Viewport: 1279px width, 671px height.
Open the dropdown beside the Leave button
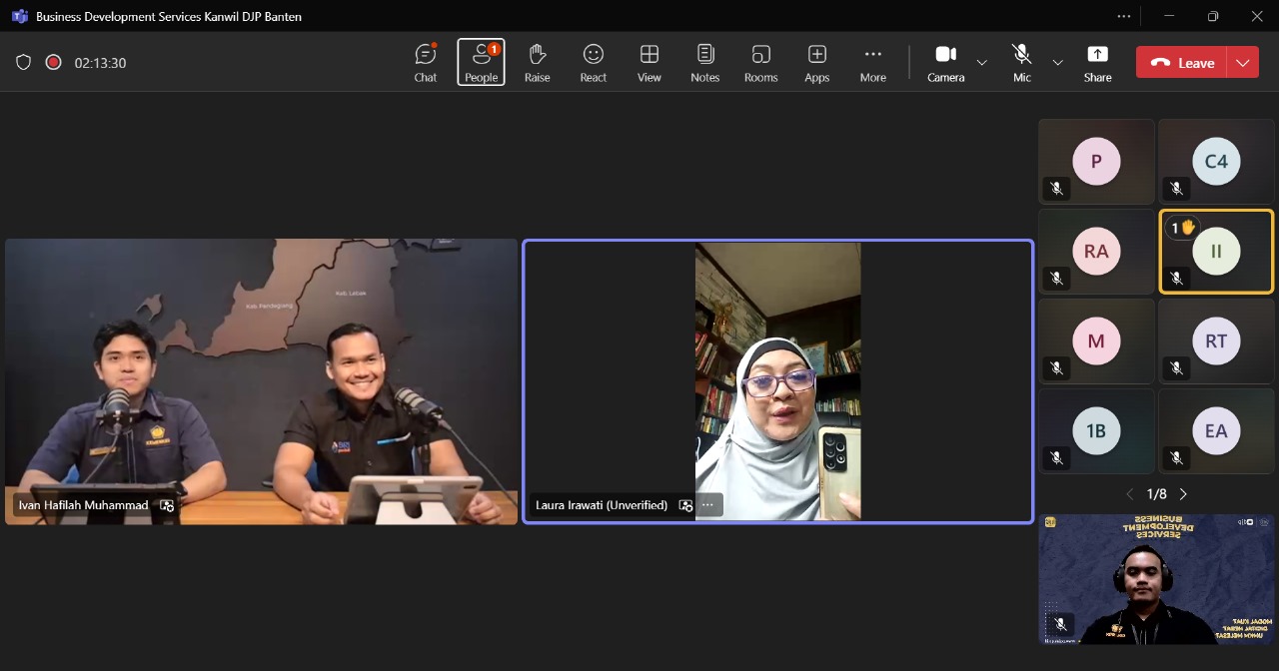point(1242,63)
